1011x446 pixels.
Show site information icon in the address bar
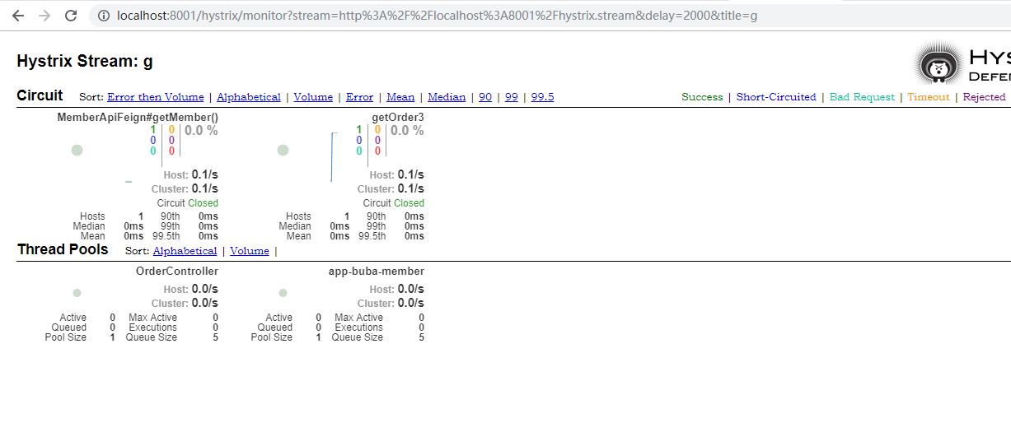point(103,16)
